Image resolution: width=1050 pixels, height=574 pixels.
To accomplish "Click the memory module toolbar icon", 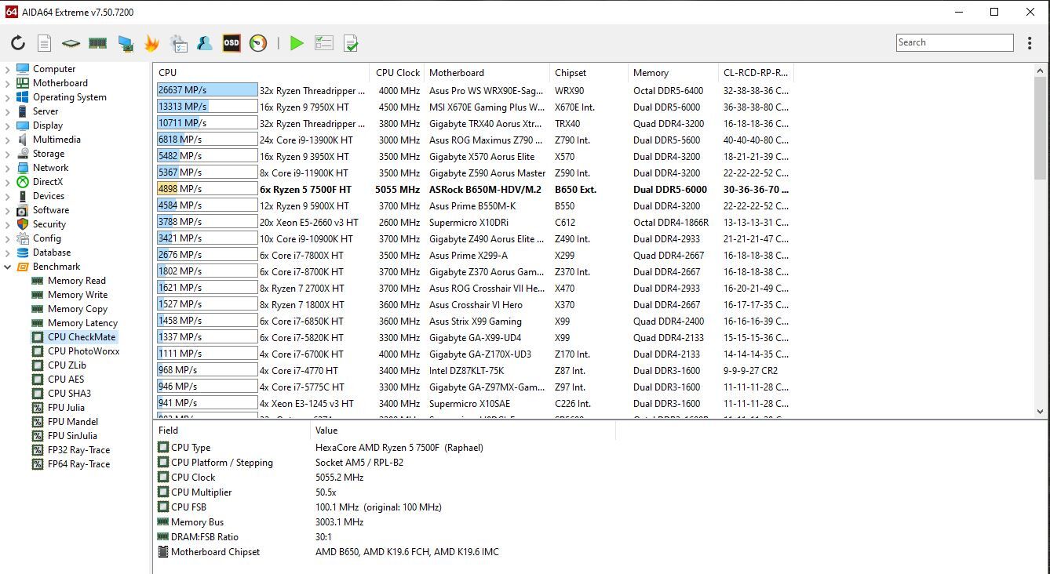I will click(97, 44).
